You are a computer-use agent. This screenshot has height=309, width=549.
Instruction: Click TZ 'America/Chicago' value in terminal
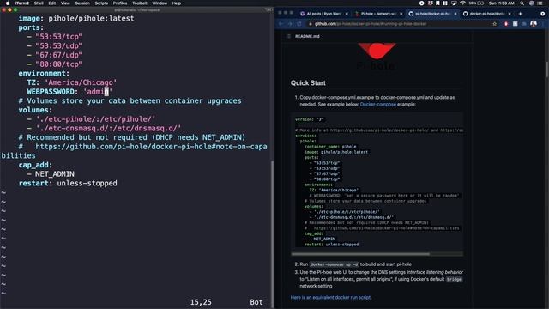[81, 82]
